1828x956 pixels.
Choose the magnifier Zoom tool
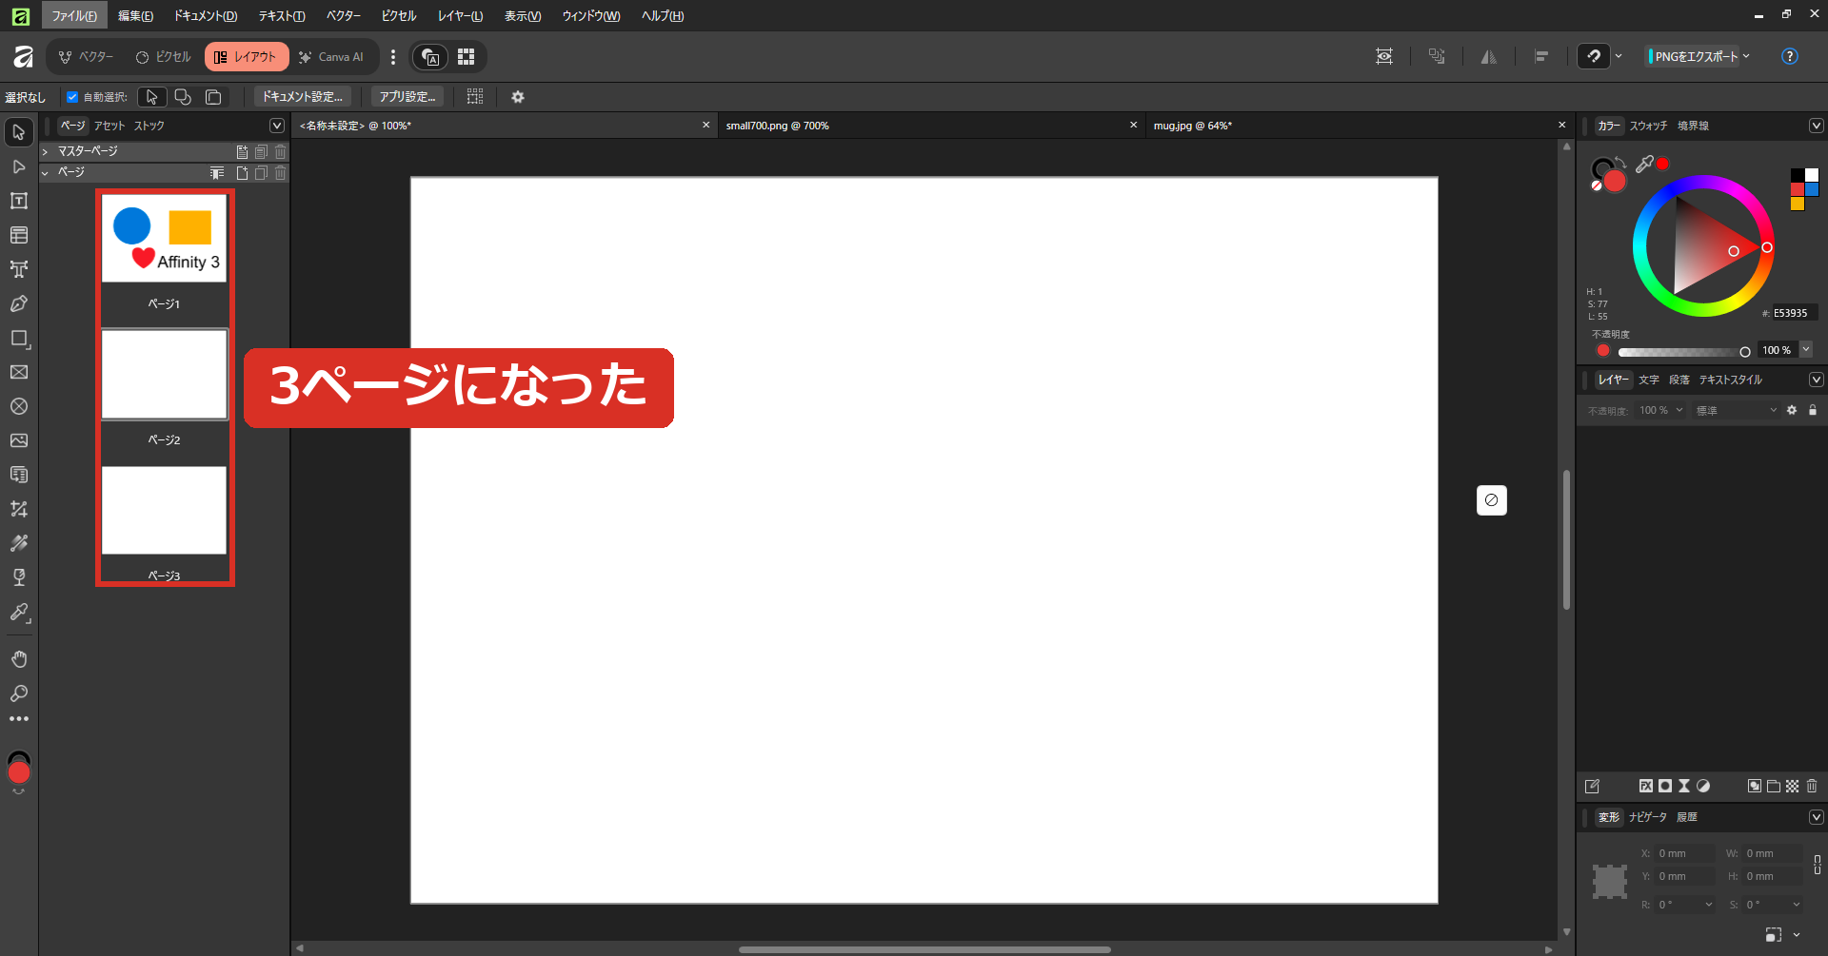coord(19,693)
